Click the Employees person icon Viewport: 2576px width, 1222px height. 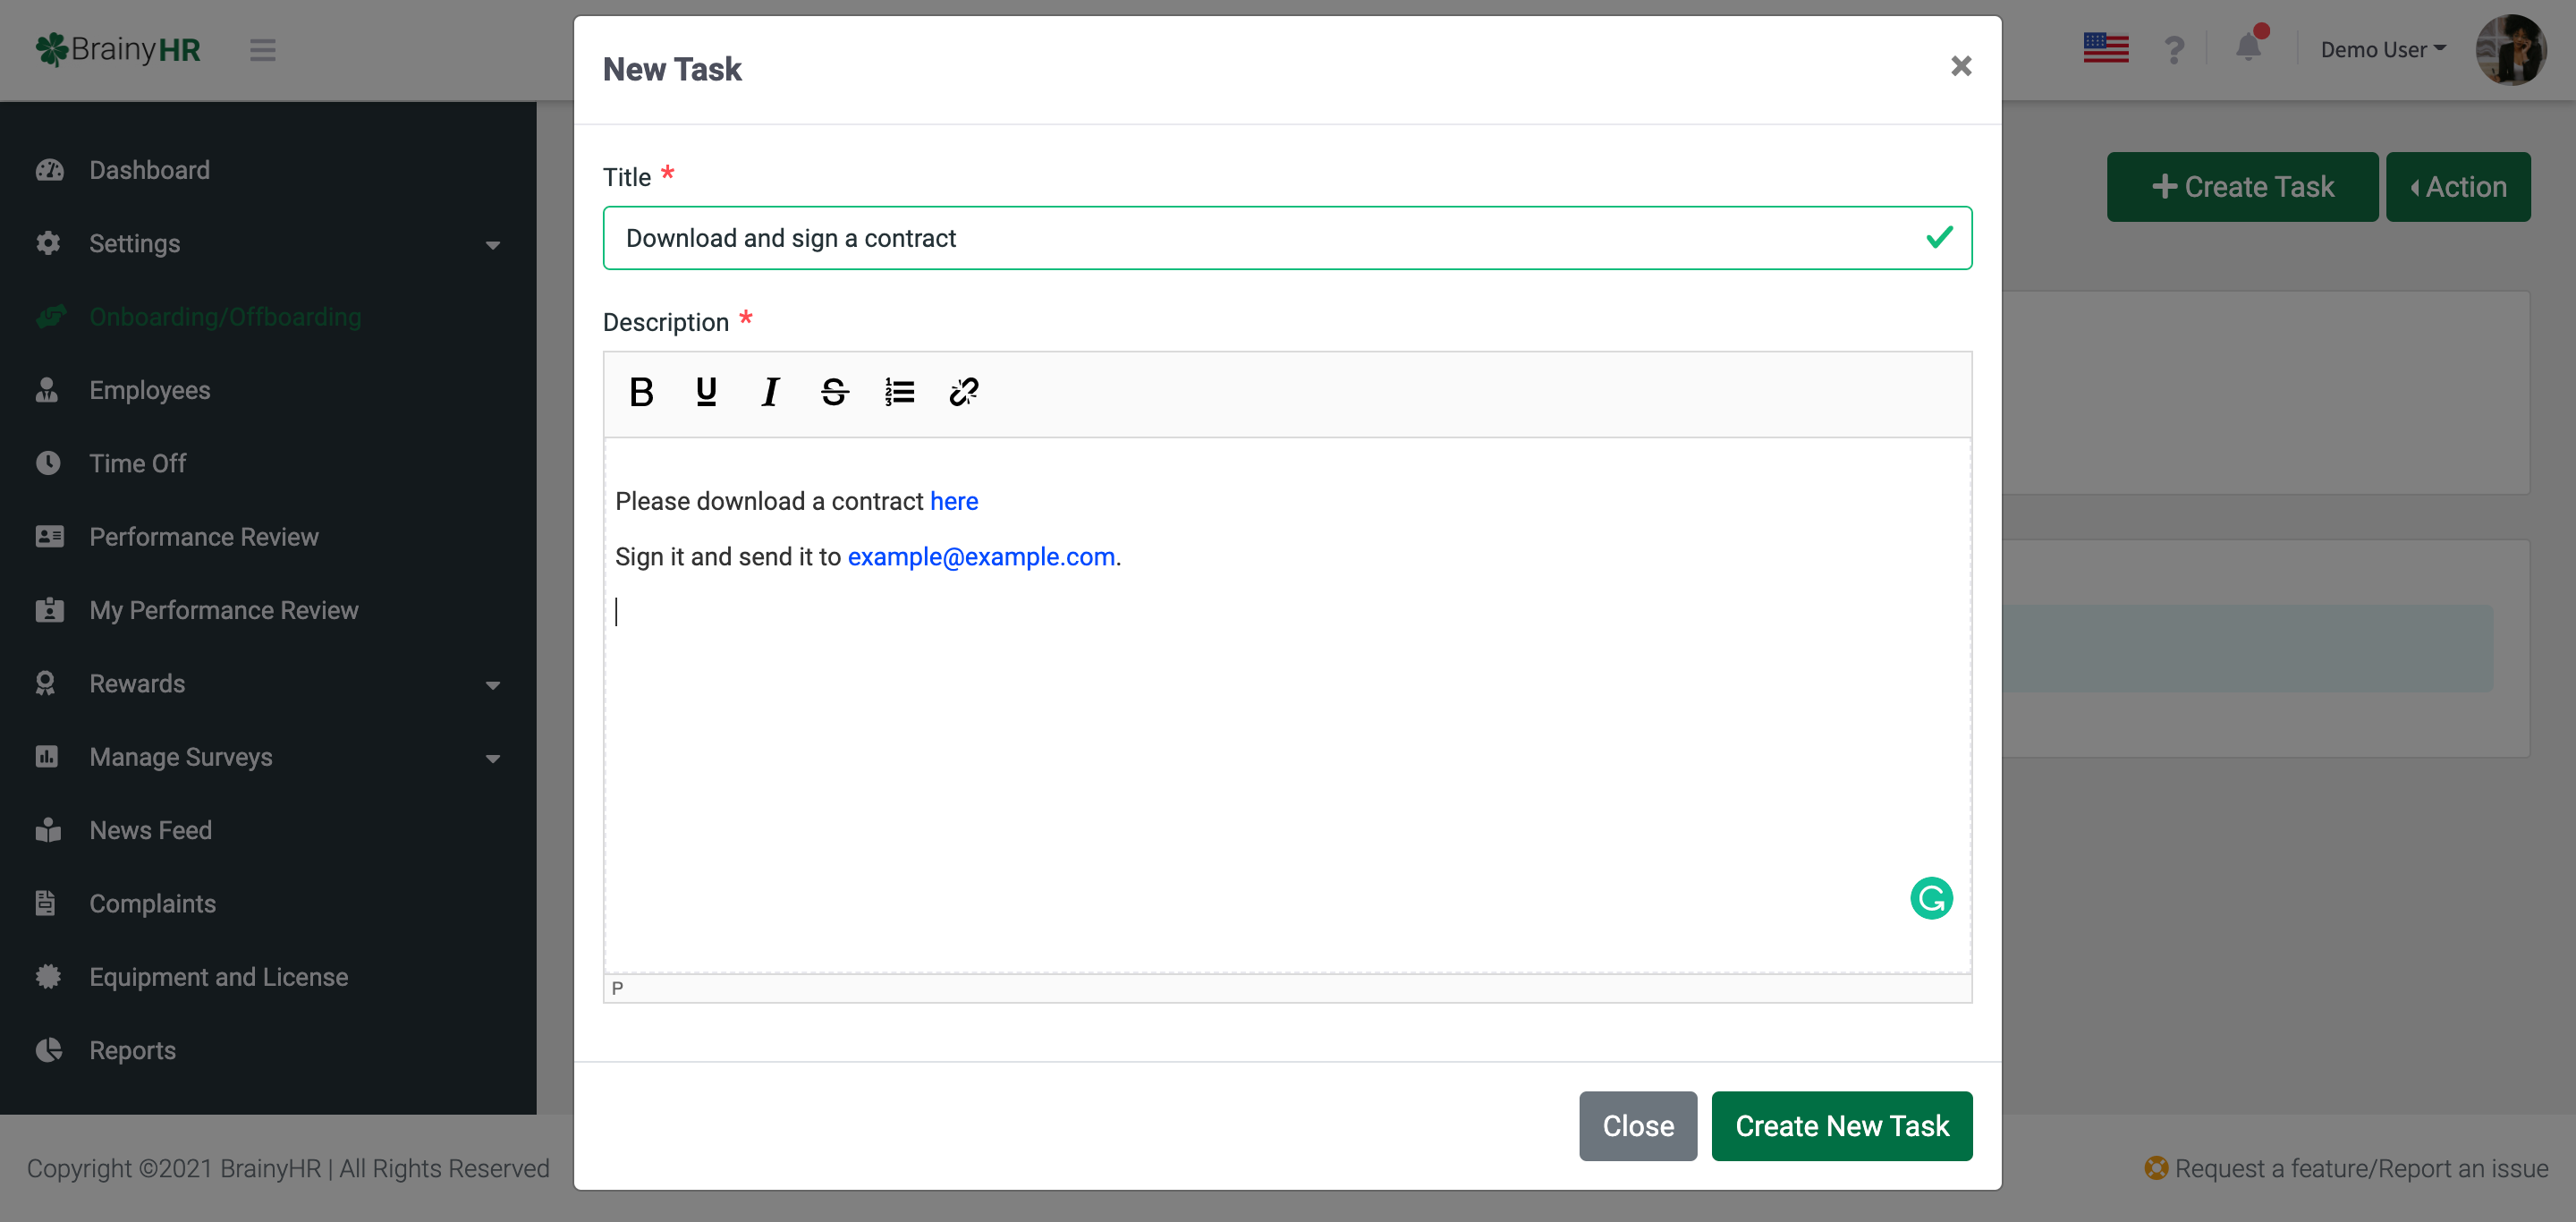[47, 390]
